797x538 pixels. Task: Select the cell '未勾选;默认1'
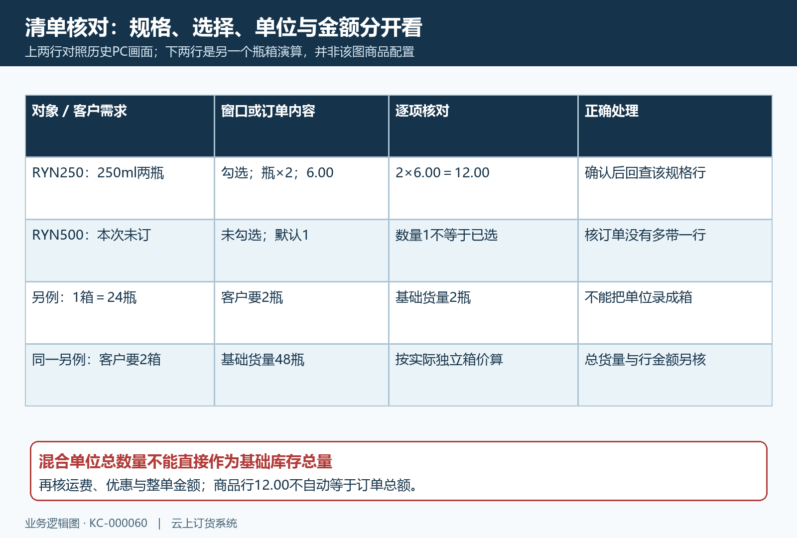pos(301,251)
